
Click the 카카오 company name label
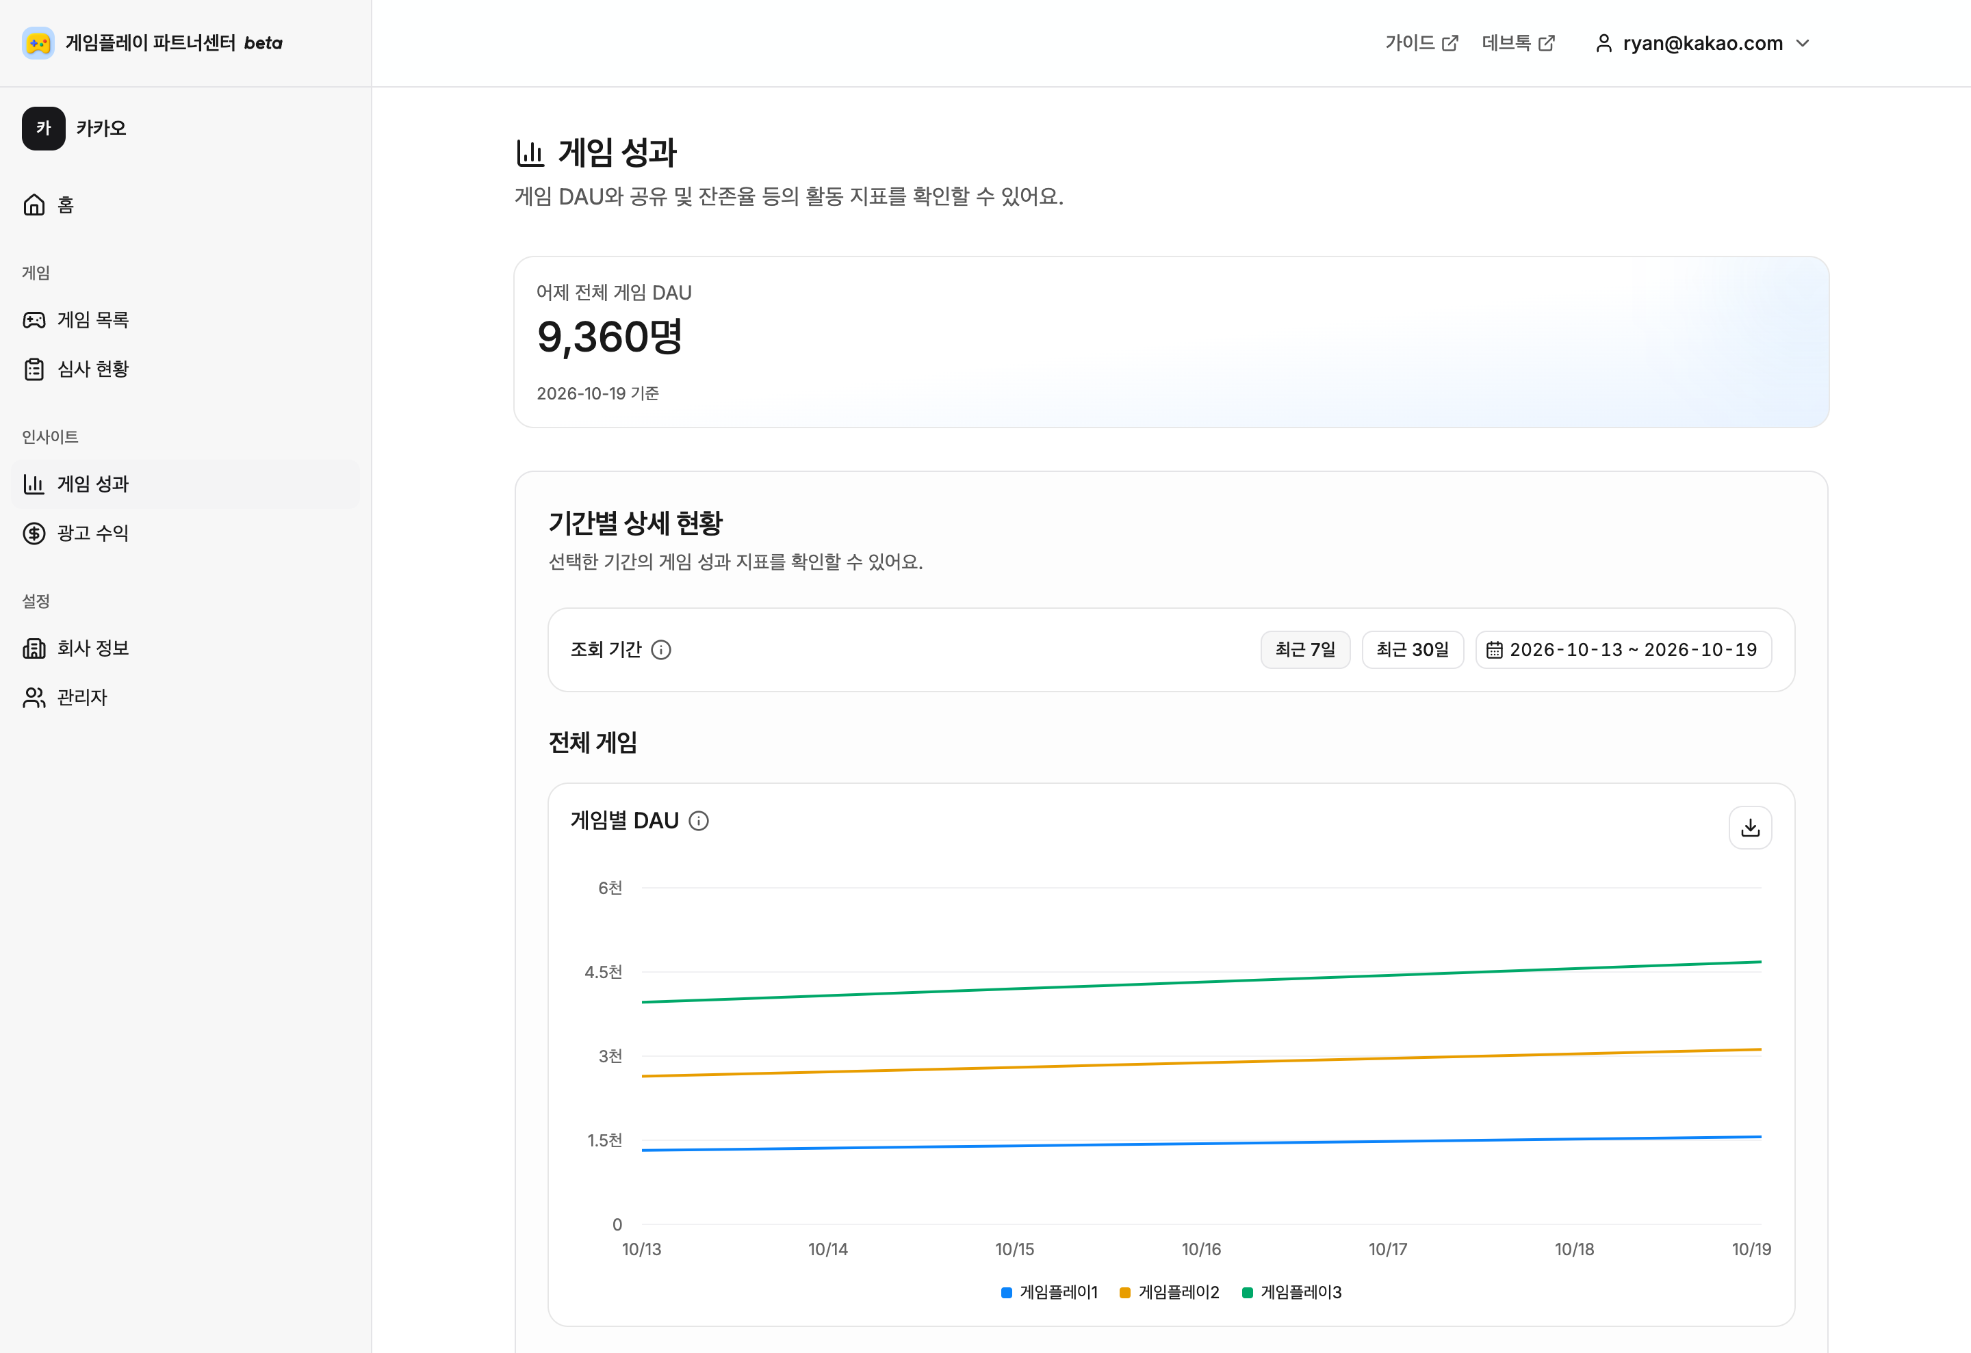click(101, 129)
